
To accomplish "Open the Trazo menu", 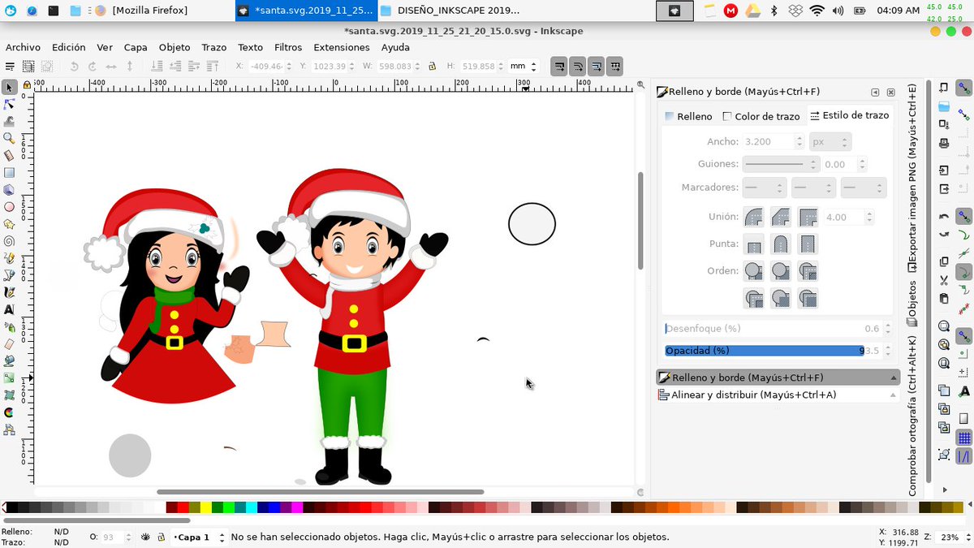I will (x=214, y=47).
